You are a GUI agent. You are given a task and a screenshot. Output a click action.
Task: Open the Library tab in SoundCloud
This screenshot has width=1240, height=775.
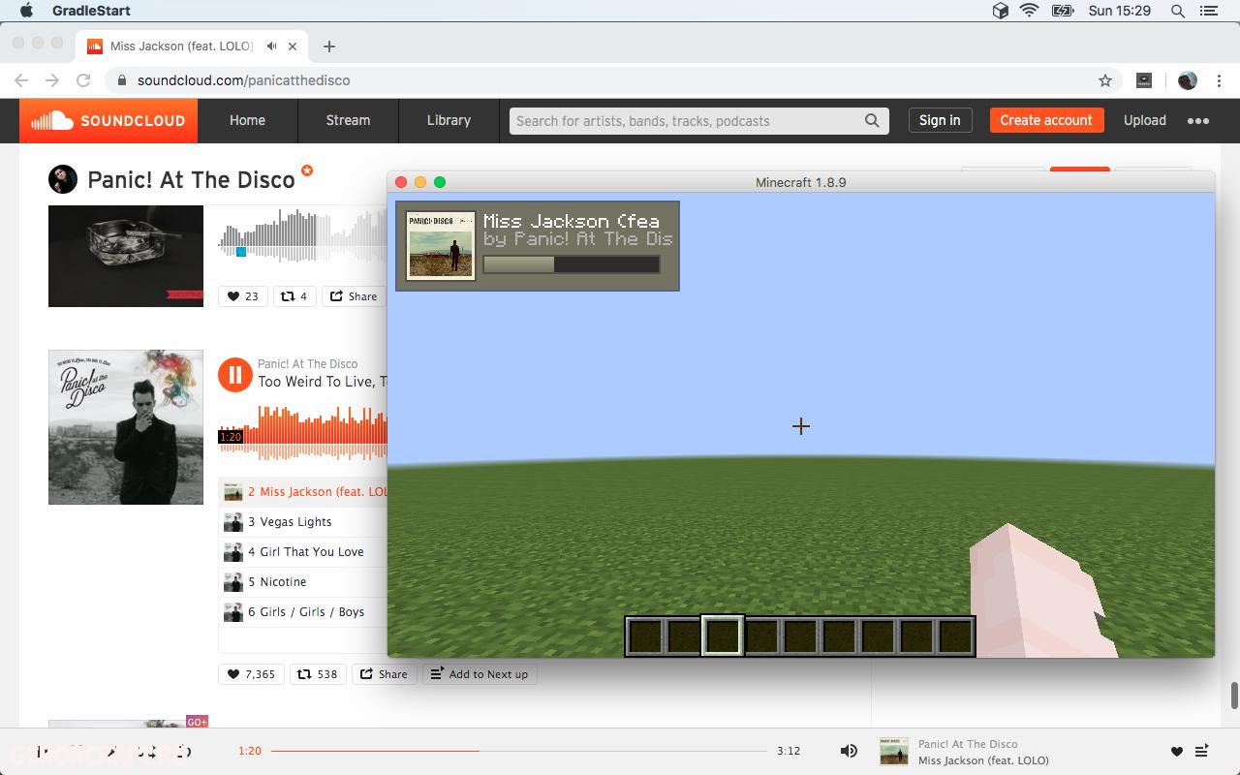449,121
